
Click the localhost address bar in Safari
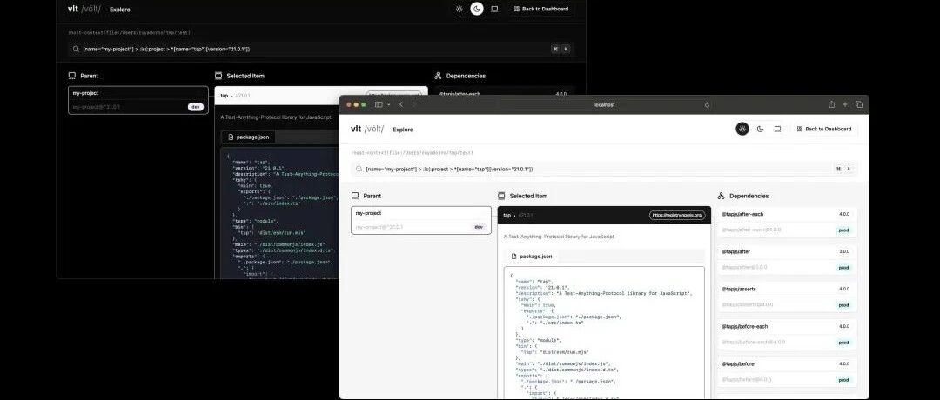pyautogui.click(x=604, y=105)
